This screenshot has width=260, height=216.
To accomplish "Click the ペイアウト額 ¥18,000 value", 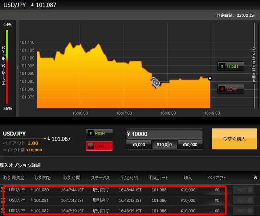I will tap(34, 150).
